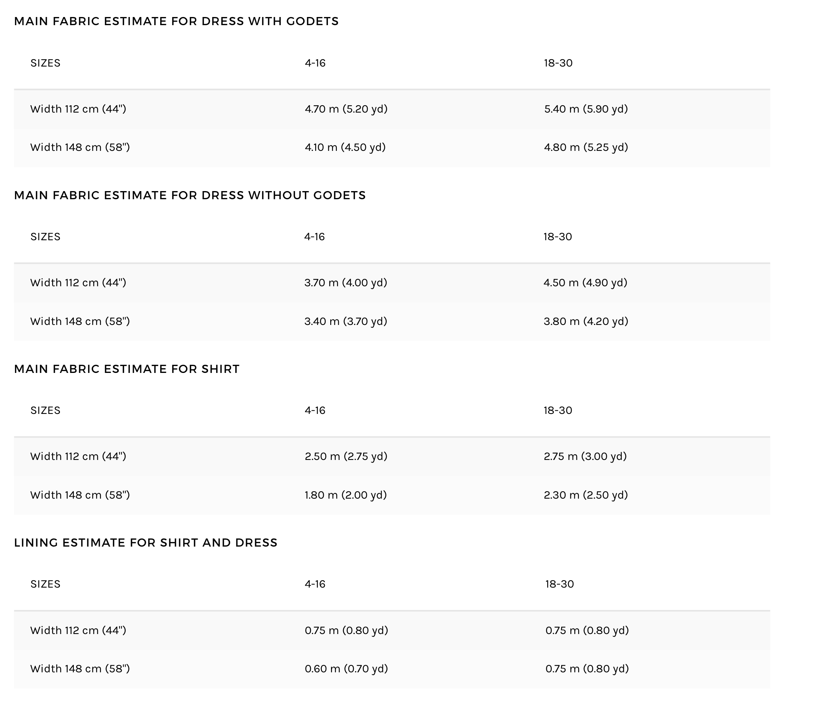Pick the 1.80 m (2.00 yd) value
Viewport: 826px width, 711px height.
(346, 495)
